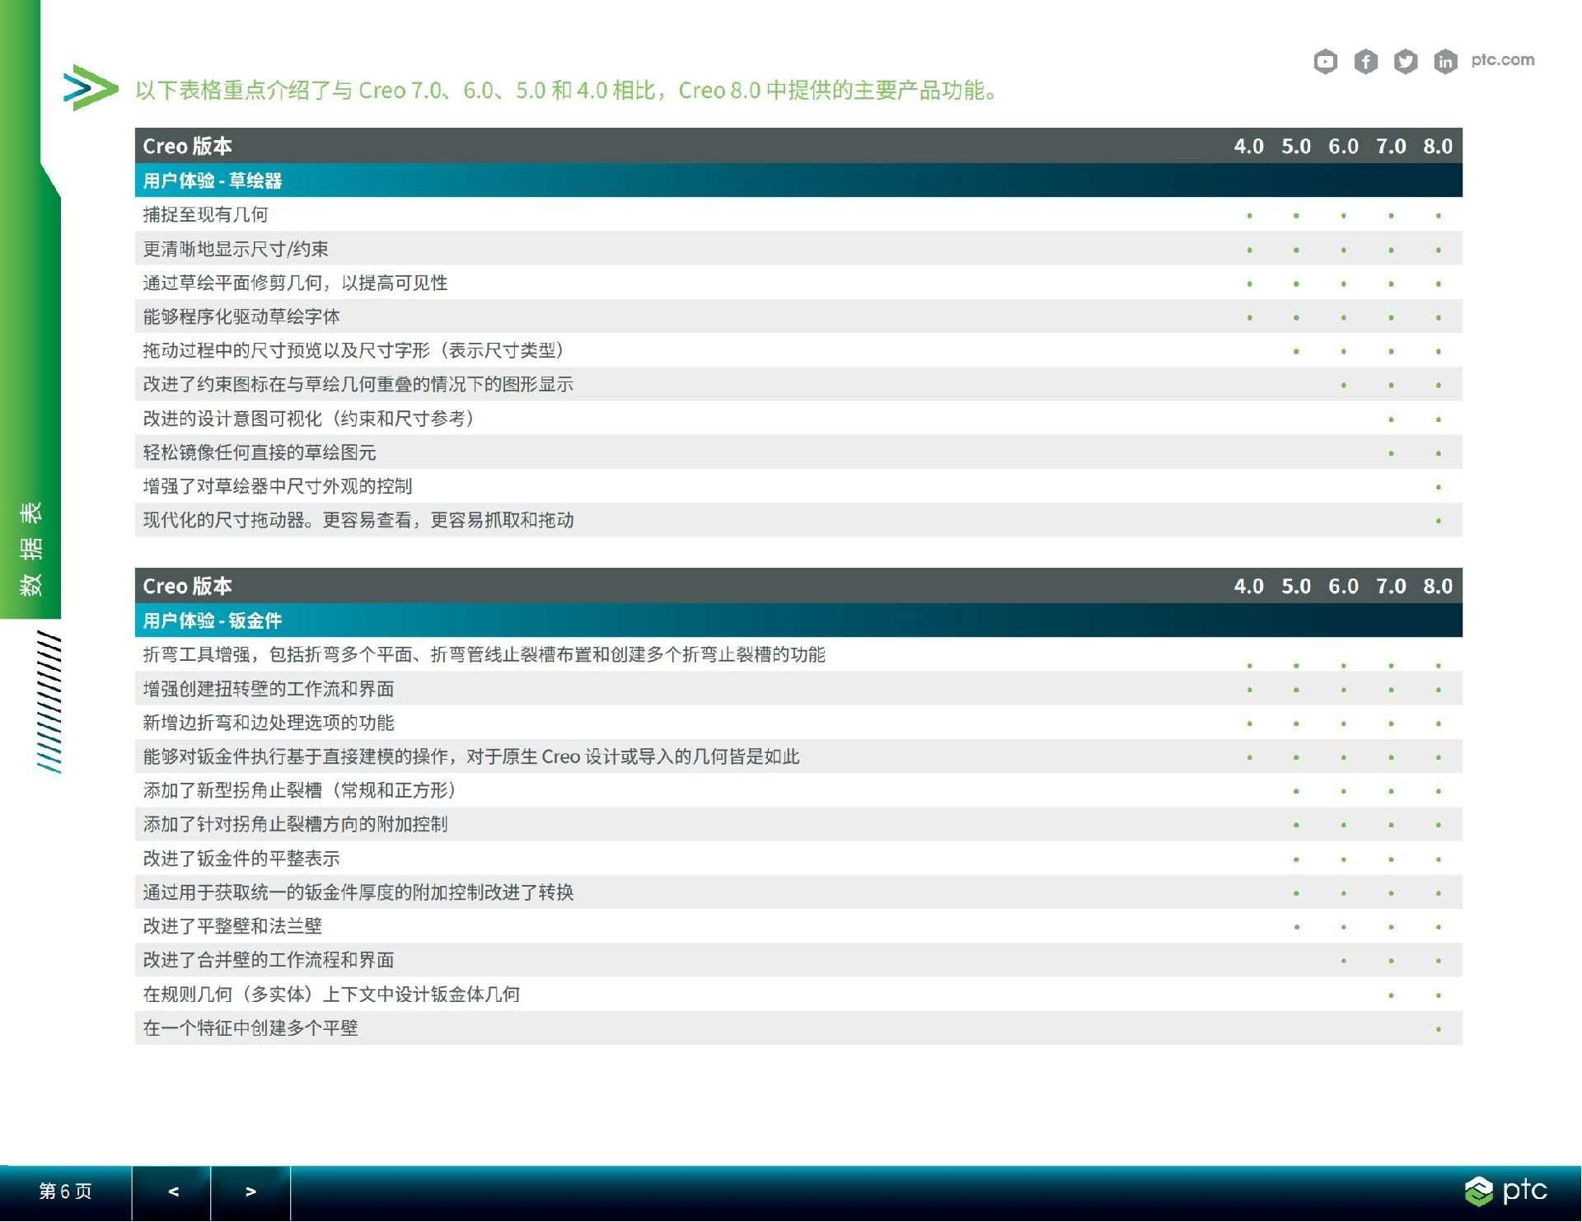Click row 现代化的尺寸拖动器
Screen dimensions: 1582x1222
coord(798,520)
